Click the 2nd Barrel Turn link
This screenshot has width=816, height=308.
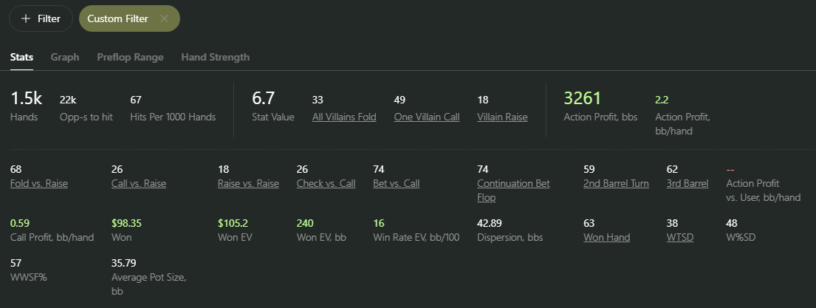(x=616, y=184)
